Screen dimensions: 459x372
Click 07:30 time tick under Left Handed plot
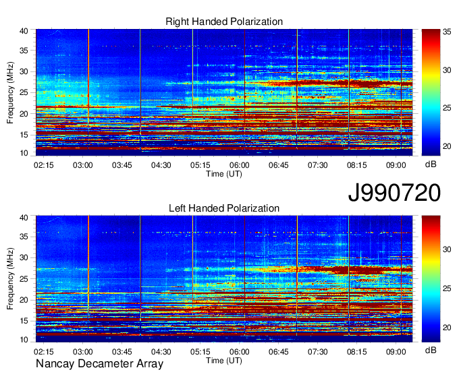(x=318, y=352)
